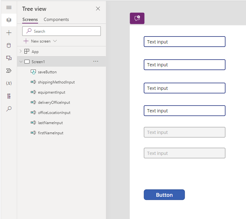Open the Screen1 more options ellipsis

click(96, 62)
